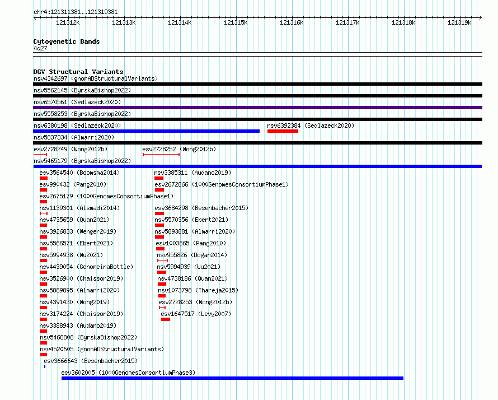Click the 121313k ruler coordinate
The width and height of the screenshot is (498, 400).
click(x=124, y=22)
